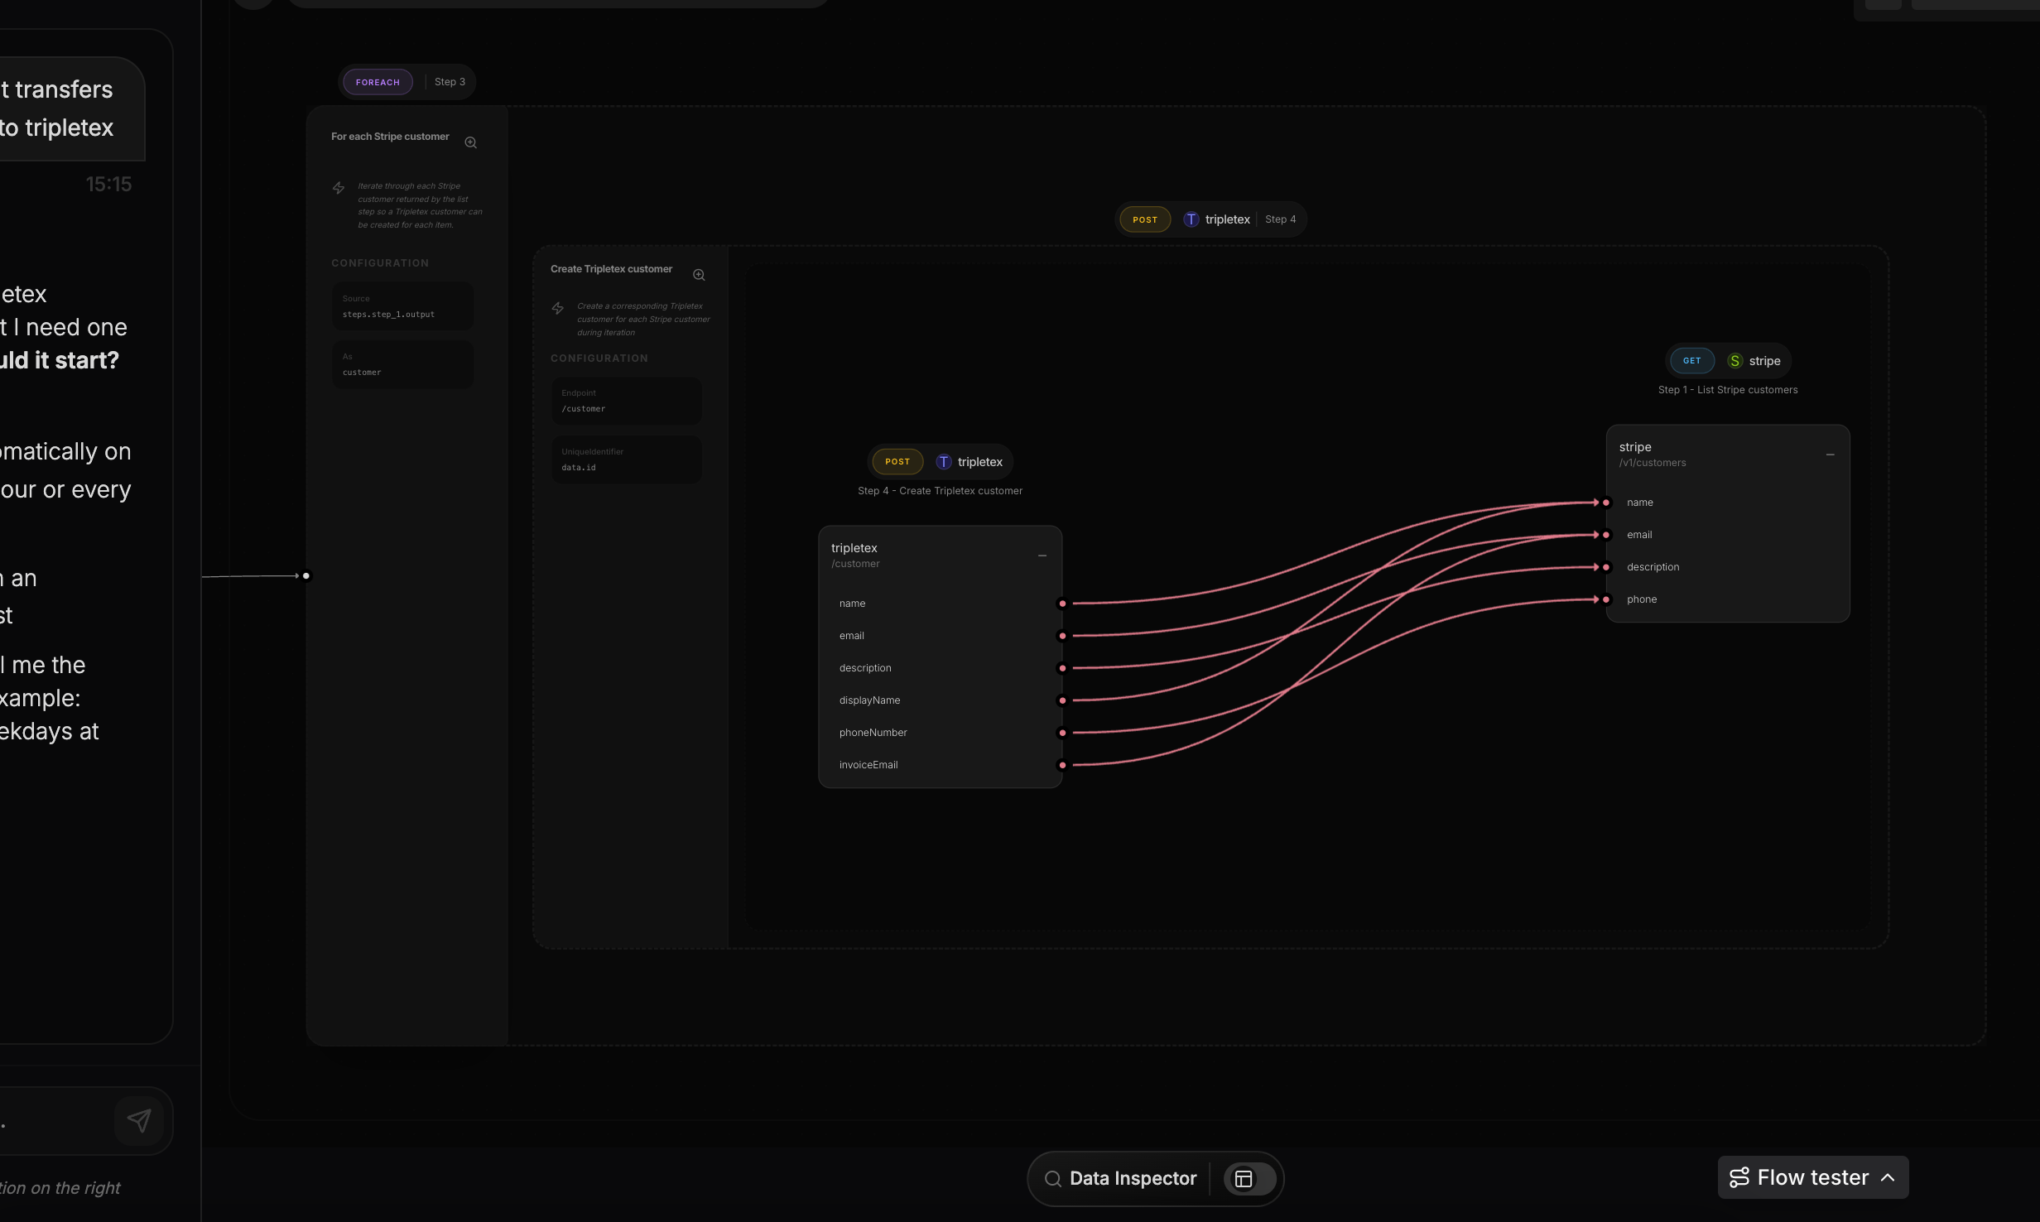Click the stripe phone connector dot
Screen dimensions: 2040x1222
pos(1606,599)
